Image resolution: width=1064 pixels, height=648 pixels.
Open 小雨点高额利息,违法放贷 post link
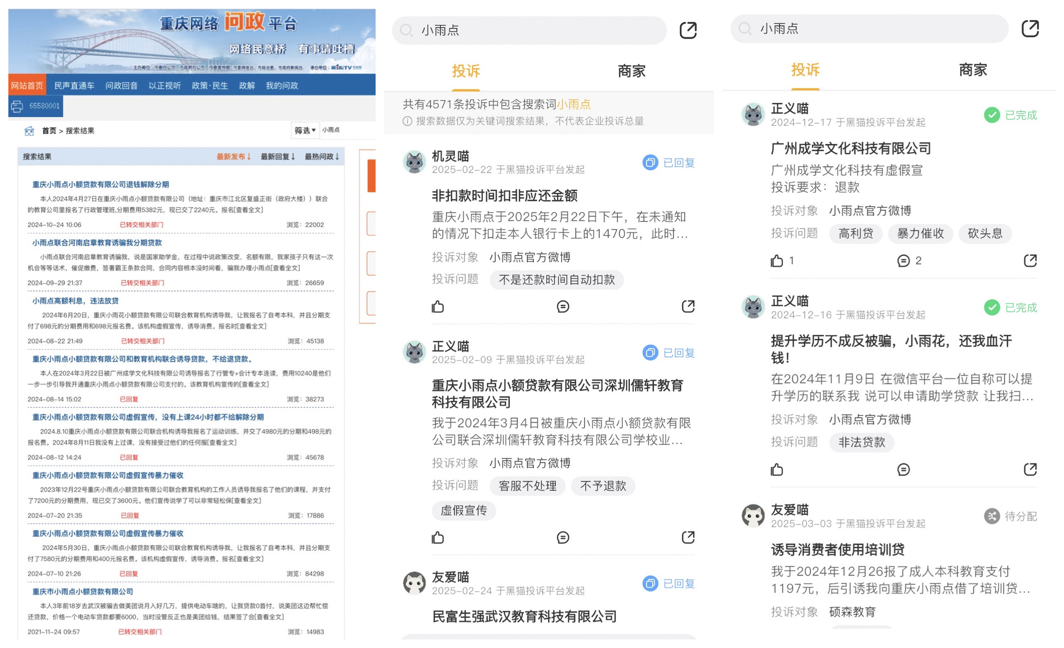pyautogui.click(x=75, y=301)
